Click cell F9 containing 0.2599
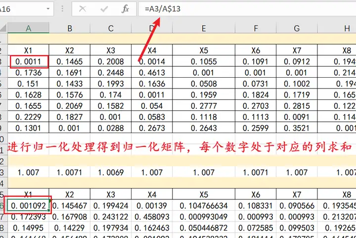 (x=256, y=128)
